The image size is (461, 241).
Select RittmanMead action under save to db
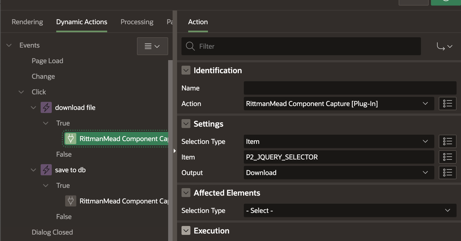(124, 201)
